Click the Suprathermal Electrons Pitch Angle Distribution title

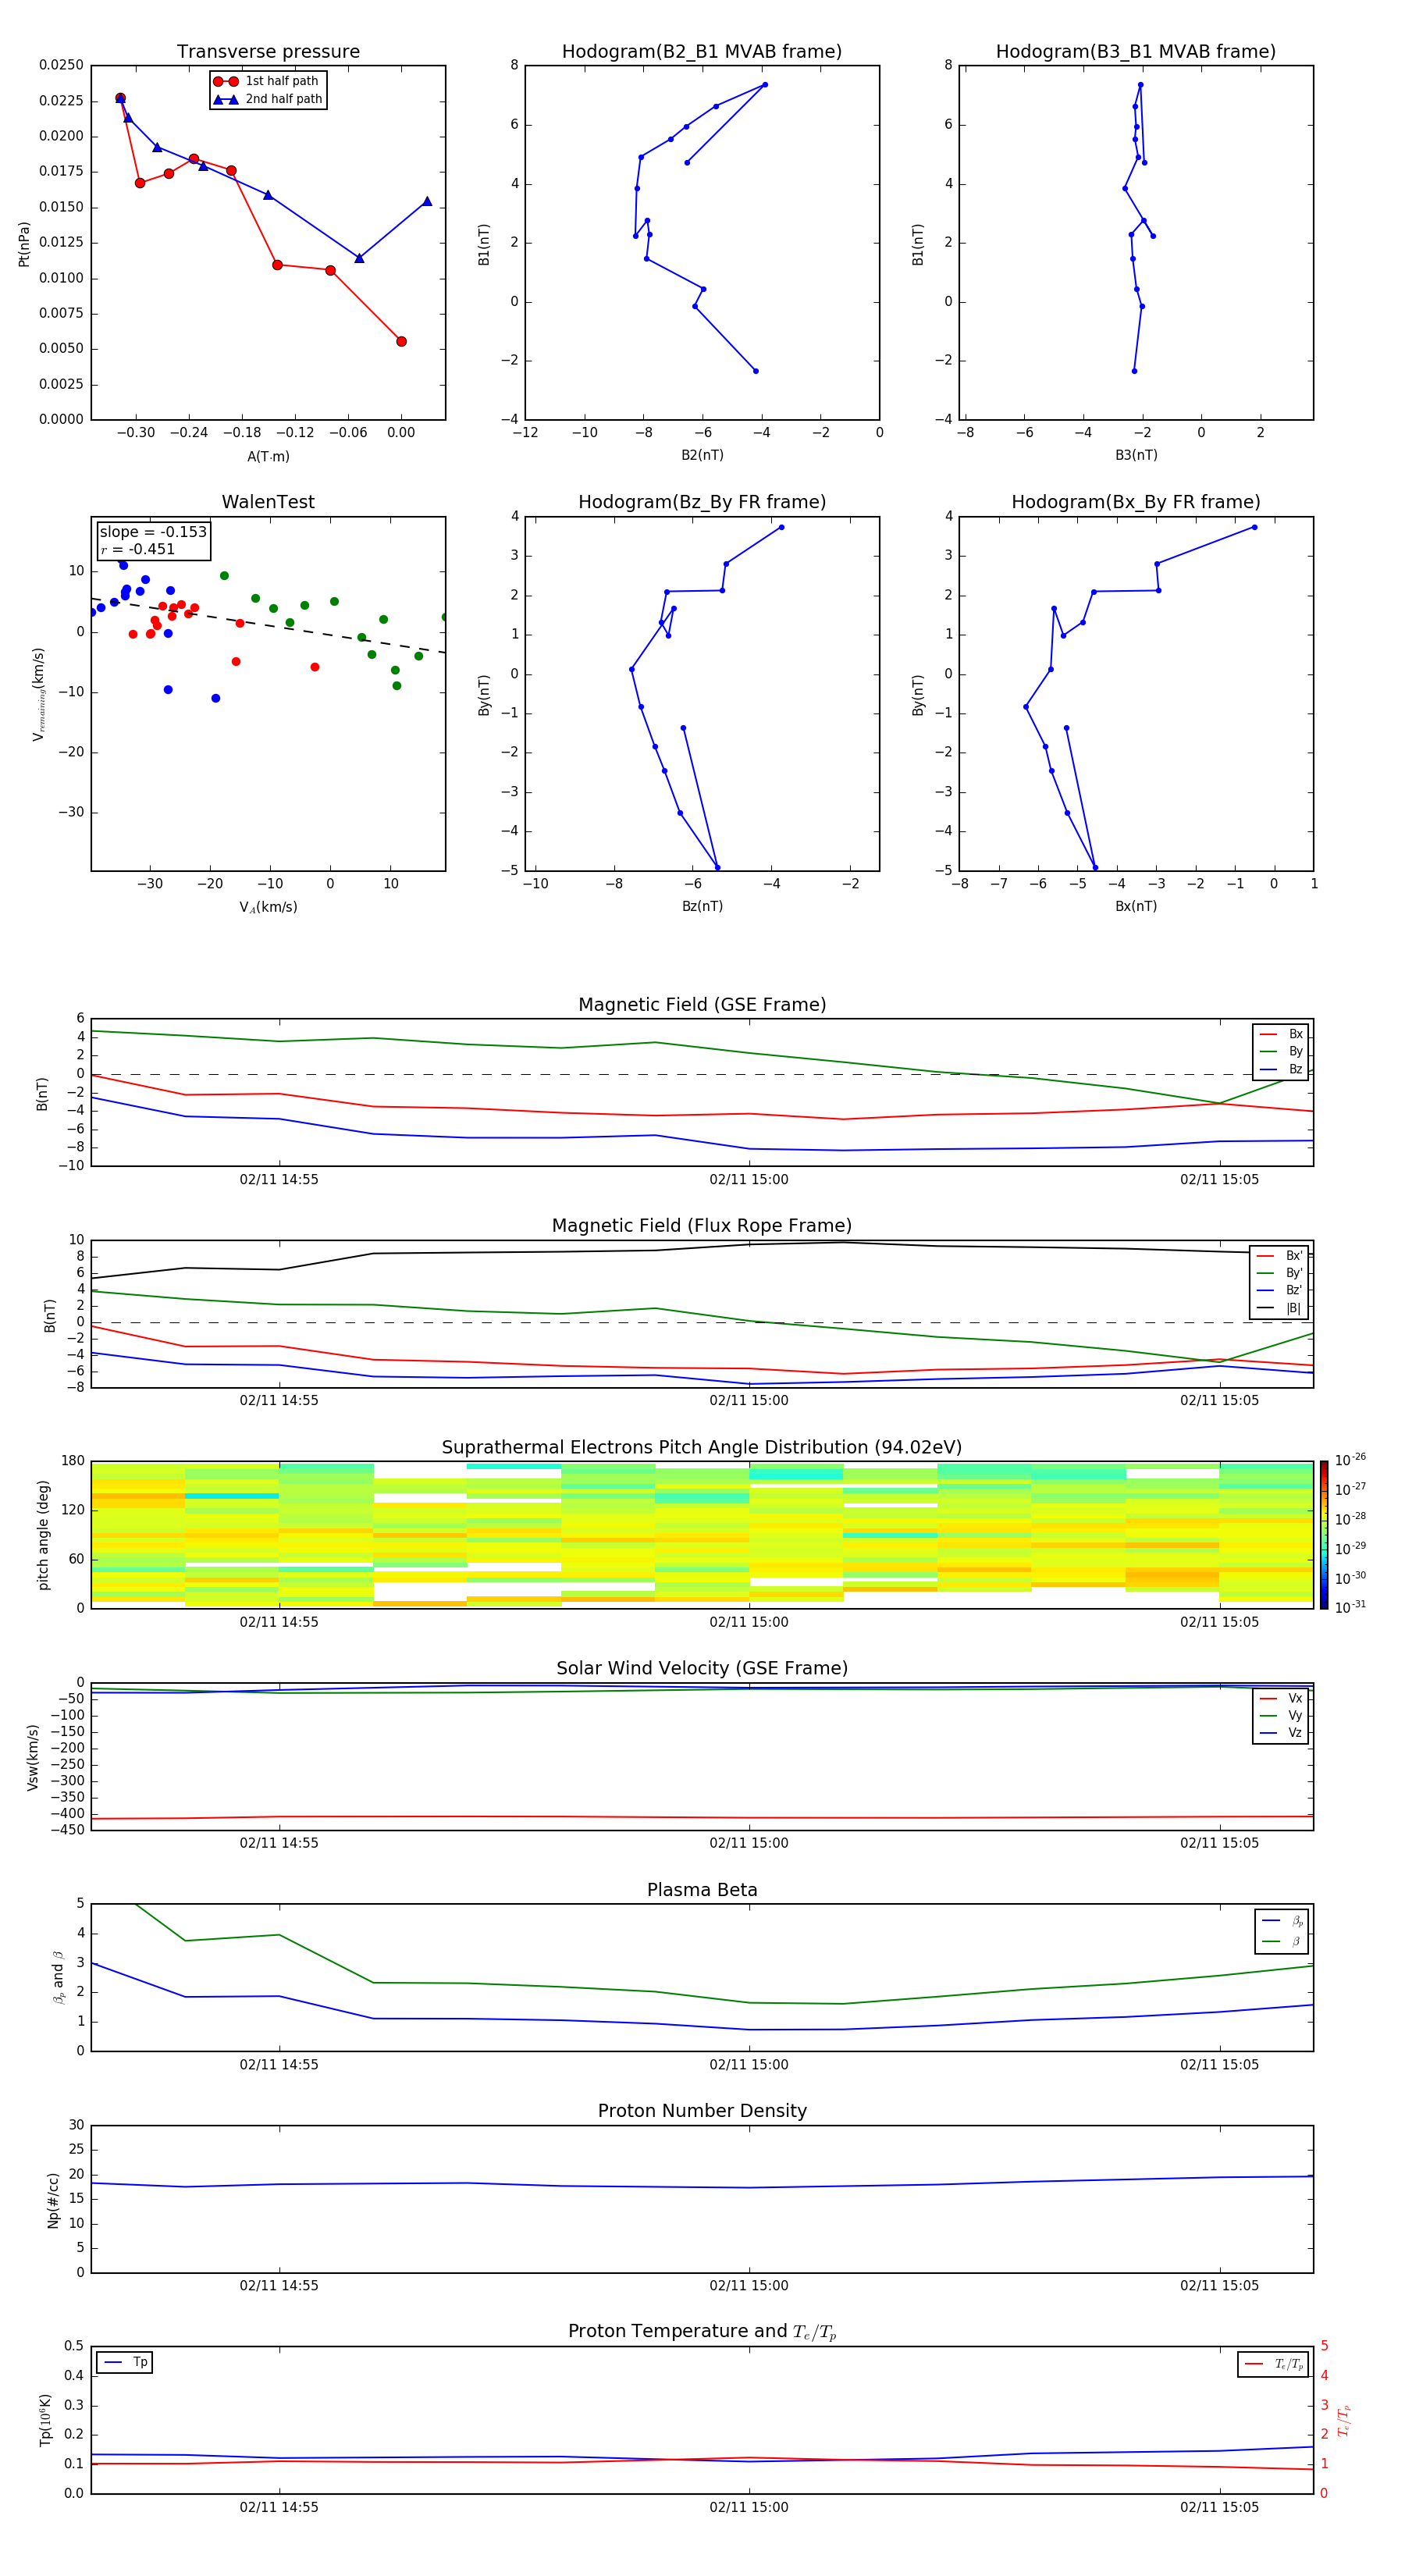click(702, 1447)
